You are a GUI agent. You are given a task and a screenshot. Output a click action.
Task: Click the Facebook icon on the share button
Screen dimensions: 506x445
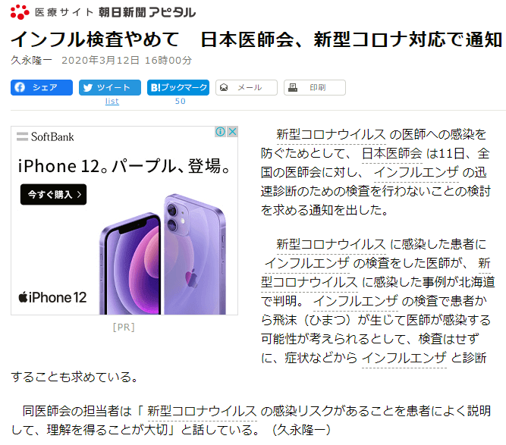[20, 87]
